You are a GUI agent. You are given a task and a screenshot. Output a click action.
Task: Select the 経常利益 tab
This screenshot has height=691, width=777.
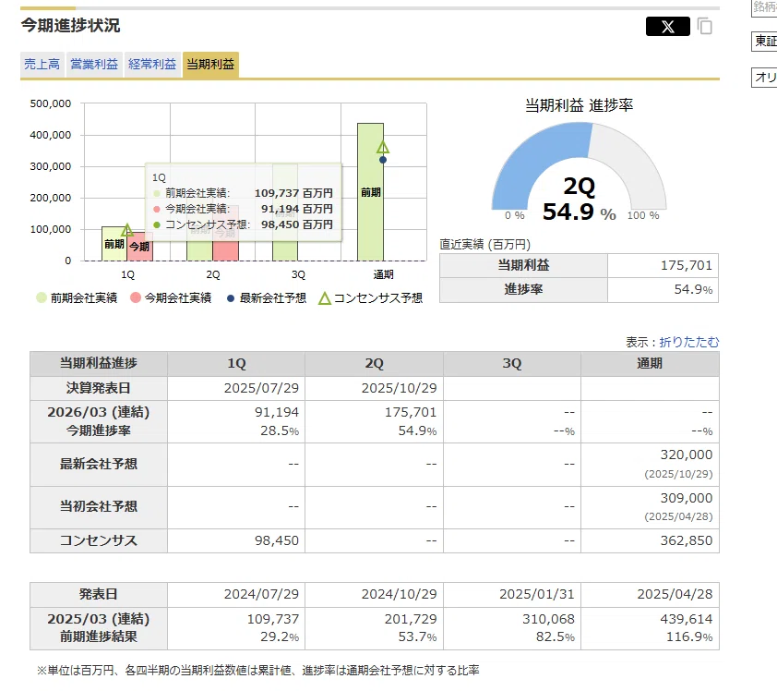(152, 65)
